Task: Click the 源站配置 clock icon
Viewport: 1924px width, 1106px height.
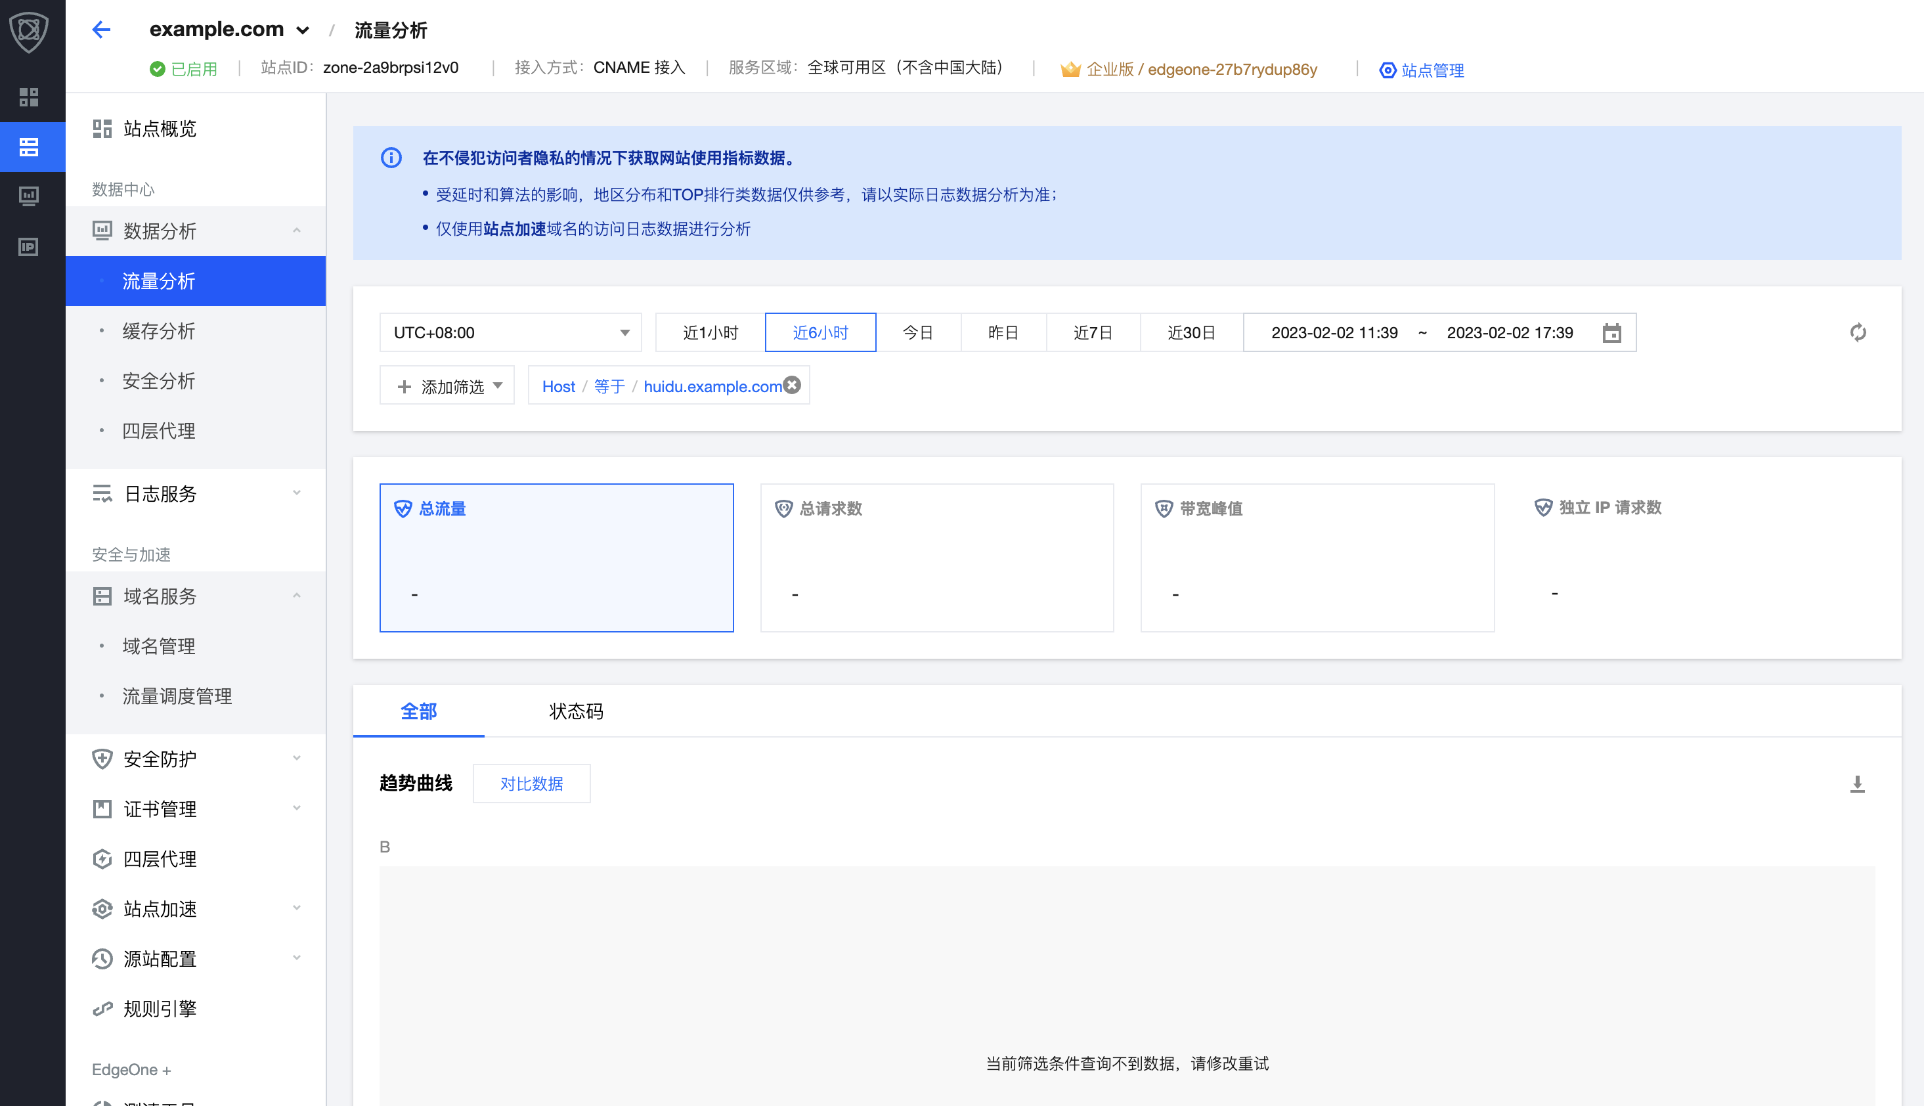Action: 102,959
